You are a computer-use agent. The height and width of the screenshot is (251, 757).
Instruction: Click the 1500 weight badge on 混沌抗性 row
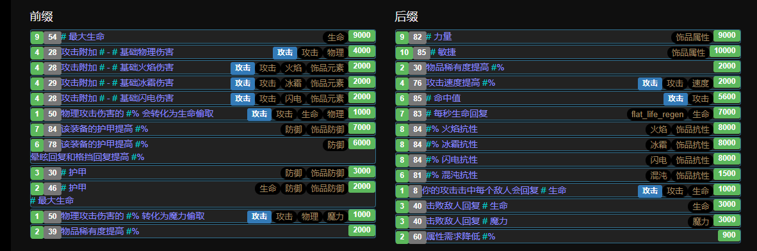(x=727, y=174)
